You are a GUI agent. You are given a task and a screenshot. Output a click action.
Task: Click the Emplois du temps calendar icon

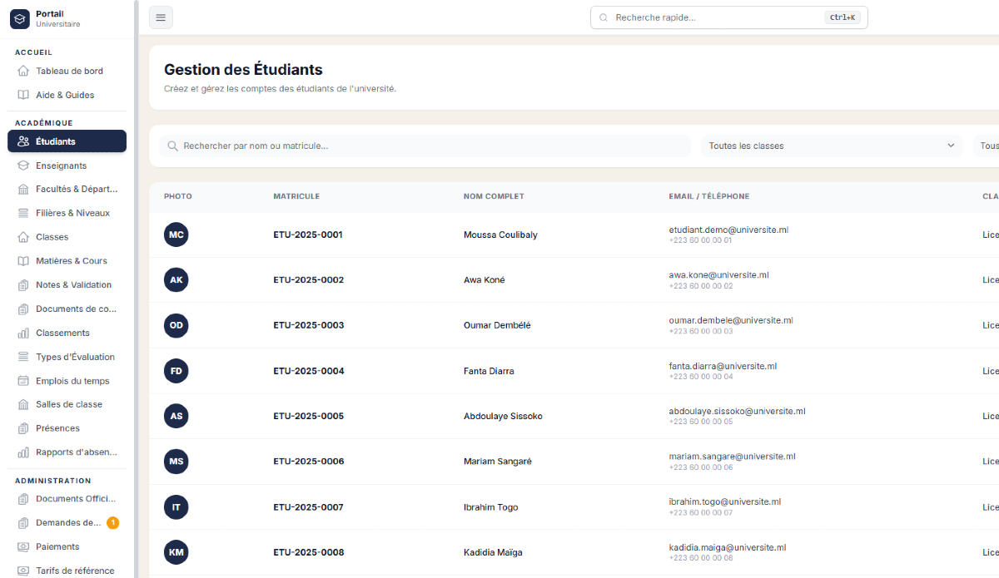click(23, 381)
